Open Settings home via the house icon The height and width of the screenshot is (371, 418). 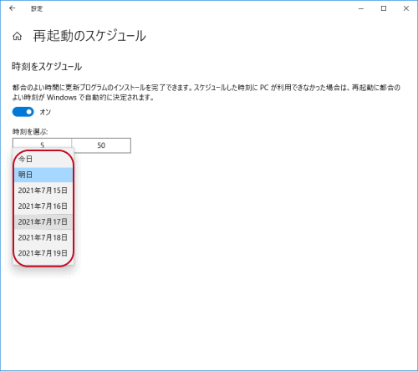pyautogui.click(x=17, y=36)
